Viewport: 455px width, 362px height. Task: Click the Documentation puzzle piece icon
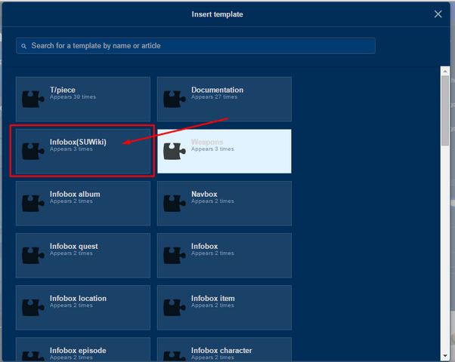point(175,99)
